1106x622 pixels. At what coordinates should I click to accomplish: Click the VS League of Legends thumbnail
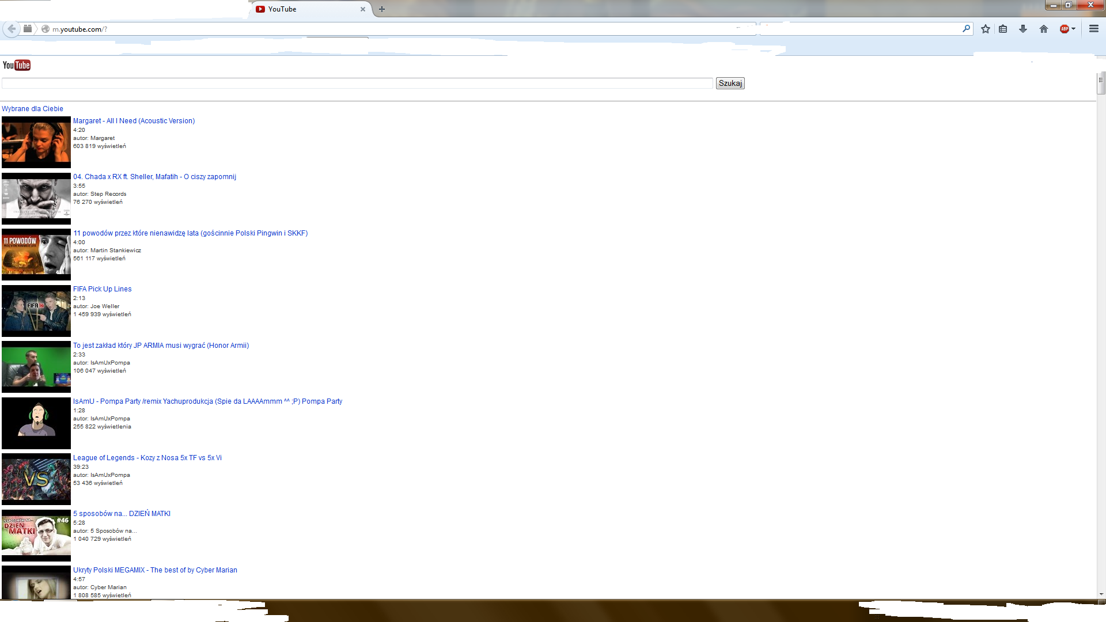(36, 479)
